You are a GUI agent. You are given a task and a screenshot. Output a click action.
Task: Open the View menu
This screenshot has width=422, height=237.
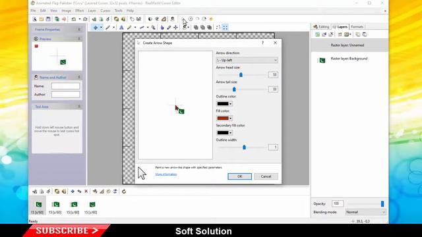(x=53, y=11)
